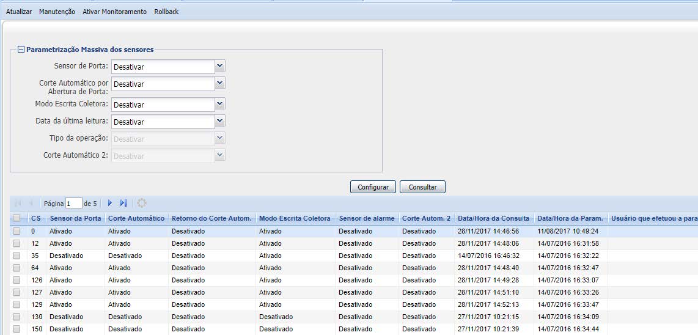Open Modo Escrita Coletora dropdown arrow

[220, 104]
